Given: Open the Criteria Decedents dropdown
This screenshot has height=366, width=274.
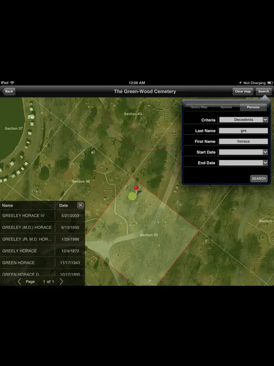Looking at the screenshot, I should (x=244, y=120).
